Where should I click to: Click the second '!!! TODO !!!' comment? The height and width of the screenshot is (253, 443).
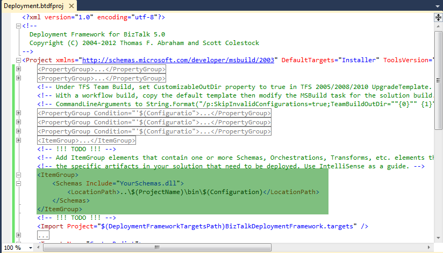(x=76, y=218)
